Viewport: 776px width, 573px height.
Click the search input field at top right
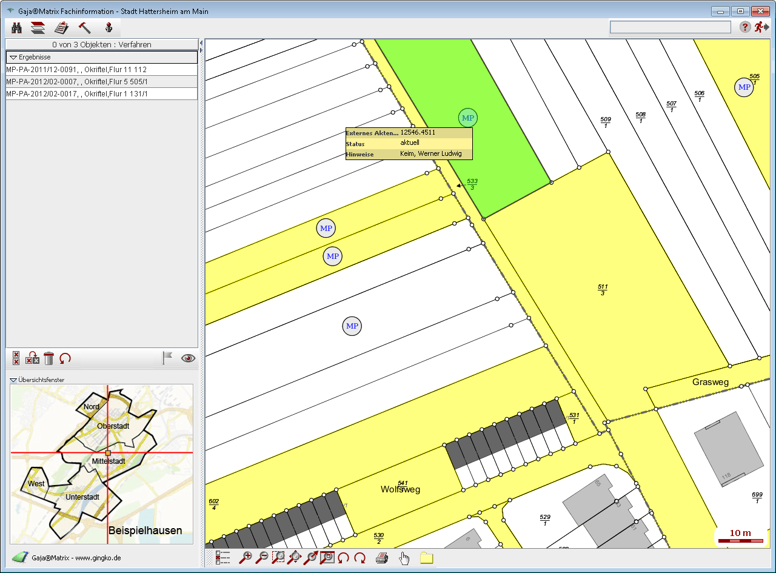click(670, 27)
